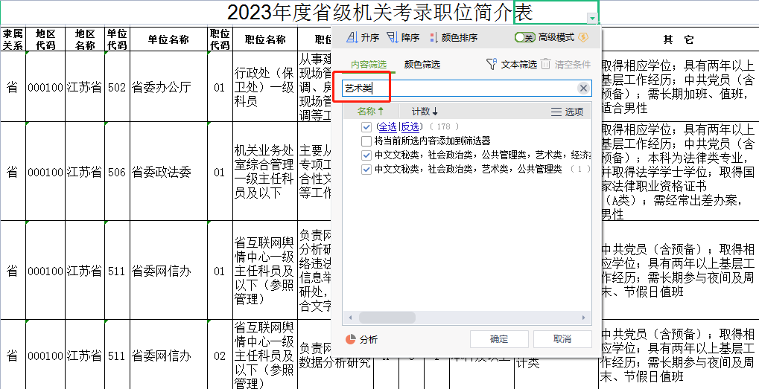Select the 2023年度省级机关考录职位简介表 title
The height and width of the screenshot is (389, 759).
pyautogui.click(x=380, y=13)
